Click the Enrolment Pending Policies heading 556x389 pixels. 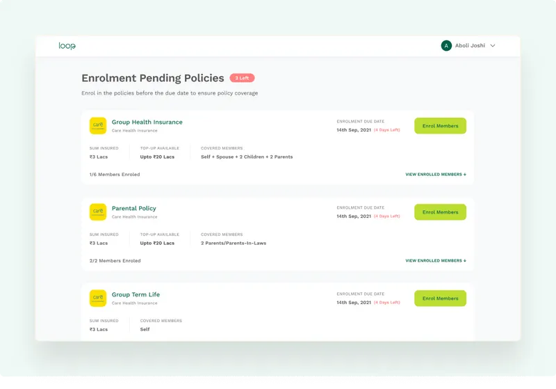tap(153, 78)
